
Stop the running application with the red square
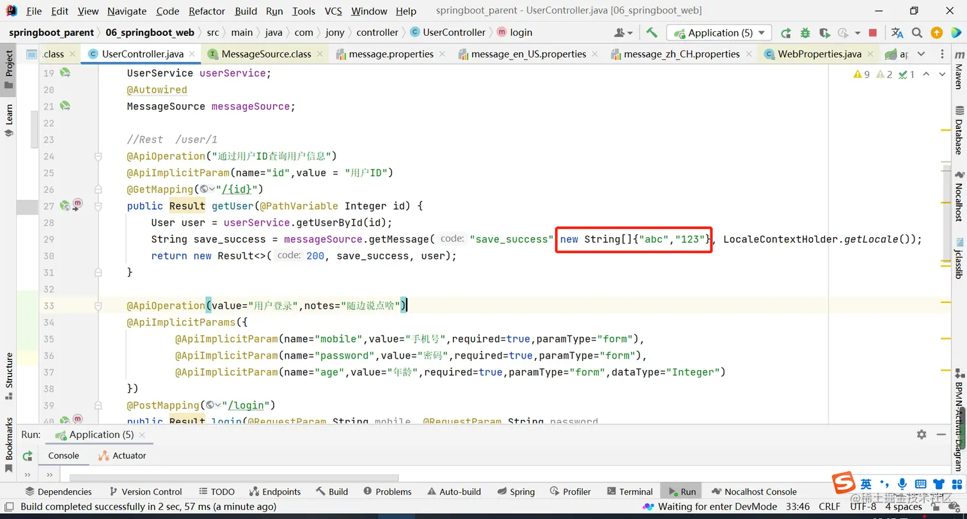point(873,33)
